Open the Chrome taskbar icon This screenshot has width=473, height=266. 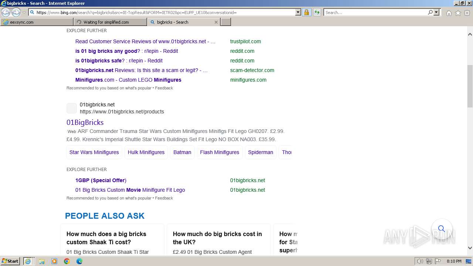[x=67, y=261]
